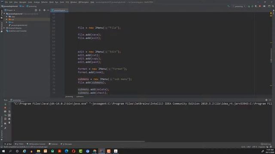The image size is (275, 154).
Task: Toggle soft-wrap in the Run console
Action: click(x=9, y=111)
